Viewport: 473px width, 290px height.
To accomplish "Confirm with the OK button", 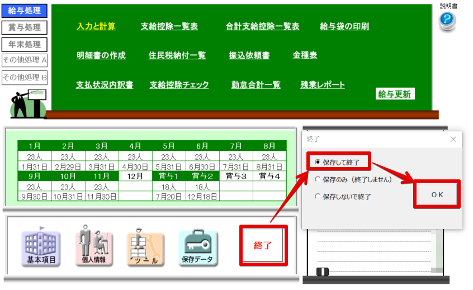I will [x=437, y=195].
